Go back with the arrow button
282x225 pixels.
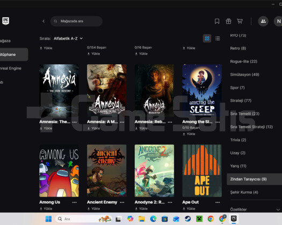(44, 21)
